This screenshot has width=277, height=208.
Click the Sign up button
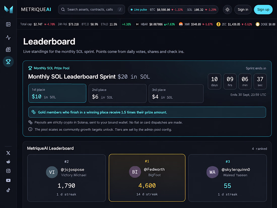coord(263,10)
